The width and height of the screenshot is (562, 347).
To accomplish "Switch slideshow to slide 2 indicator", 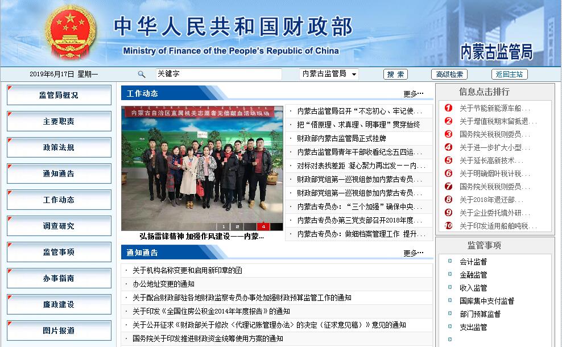I will [237, 226].
